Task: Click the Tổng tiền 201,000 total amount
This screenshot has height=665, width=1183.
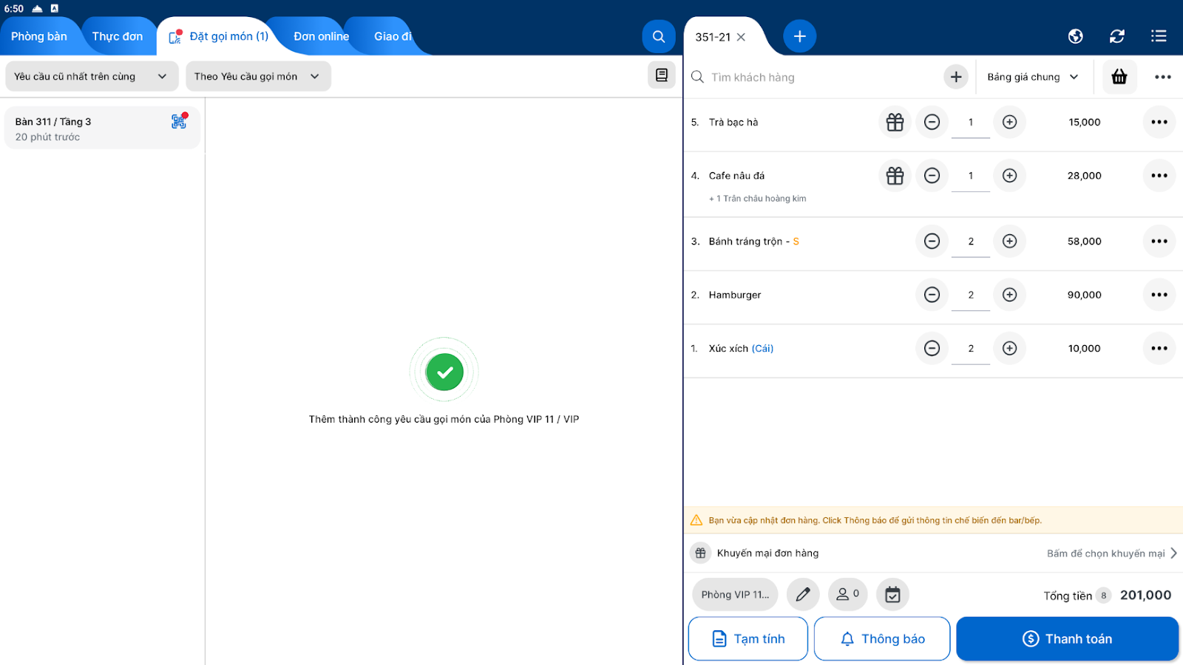Action: pos(1145,595)
